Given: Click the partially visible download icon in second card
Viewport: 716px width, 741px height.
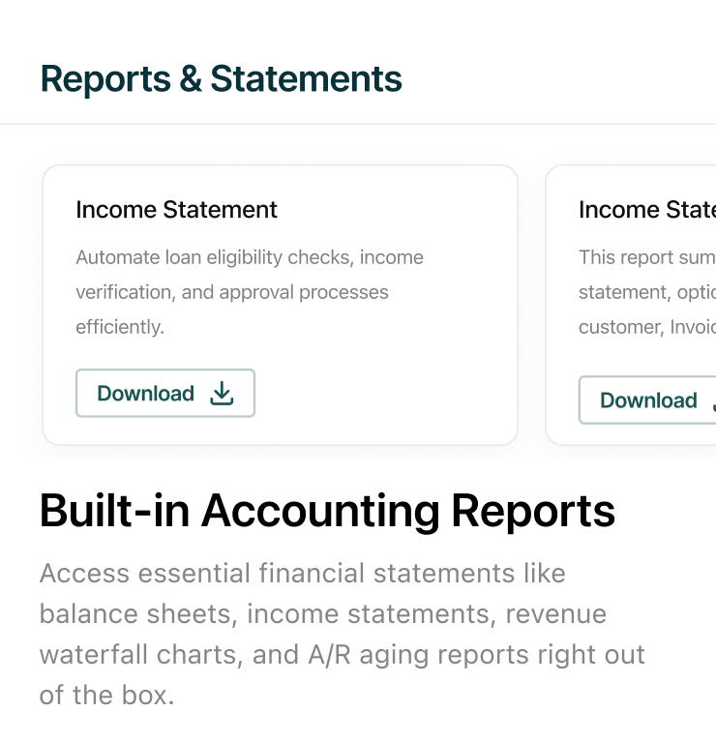Looking at the screenshot, I should coord(714,400).
